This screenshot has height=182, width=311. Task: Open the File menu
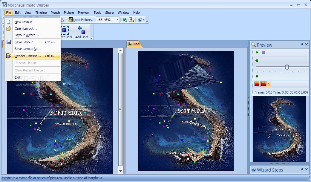coord(8,13)
